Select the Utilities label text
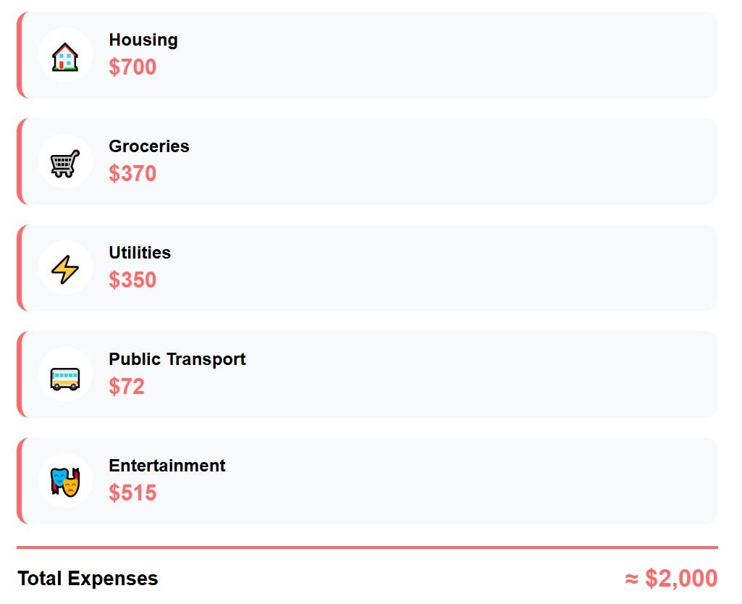Viewport: 742px width, 604px height. (140, 253)
